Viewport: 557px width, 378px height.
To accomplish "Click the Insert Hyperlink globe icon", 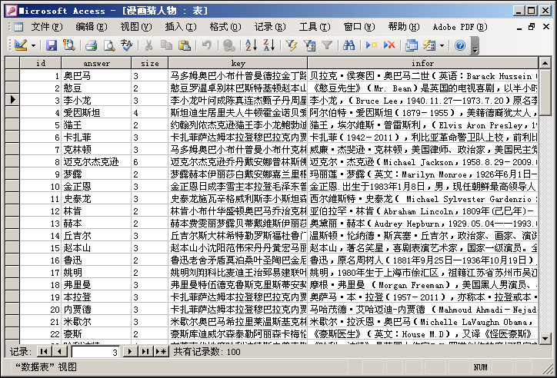I will (228, 45).
